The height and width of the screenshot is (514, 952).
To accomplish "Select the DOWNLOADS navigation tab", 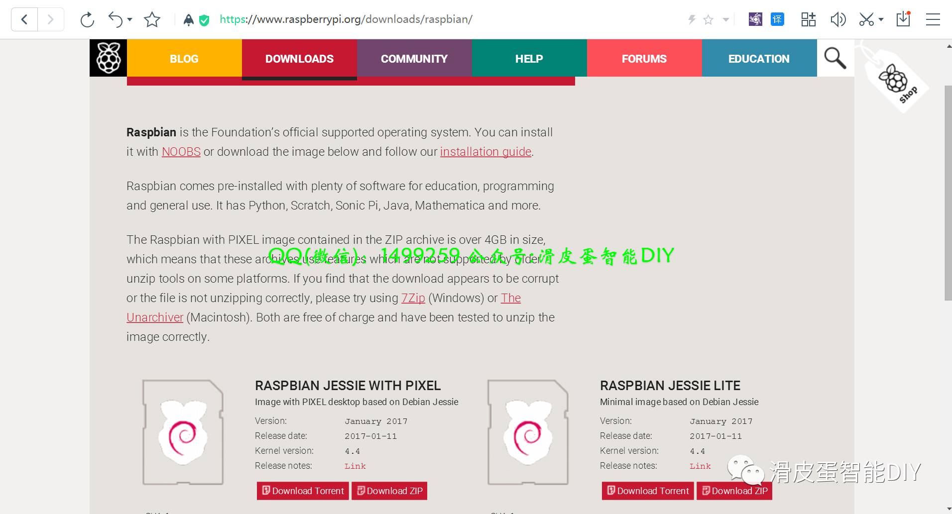I will [x=299, y=59].
